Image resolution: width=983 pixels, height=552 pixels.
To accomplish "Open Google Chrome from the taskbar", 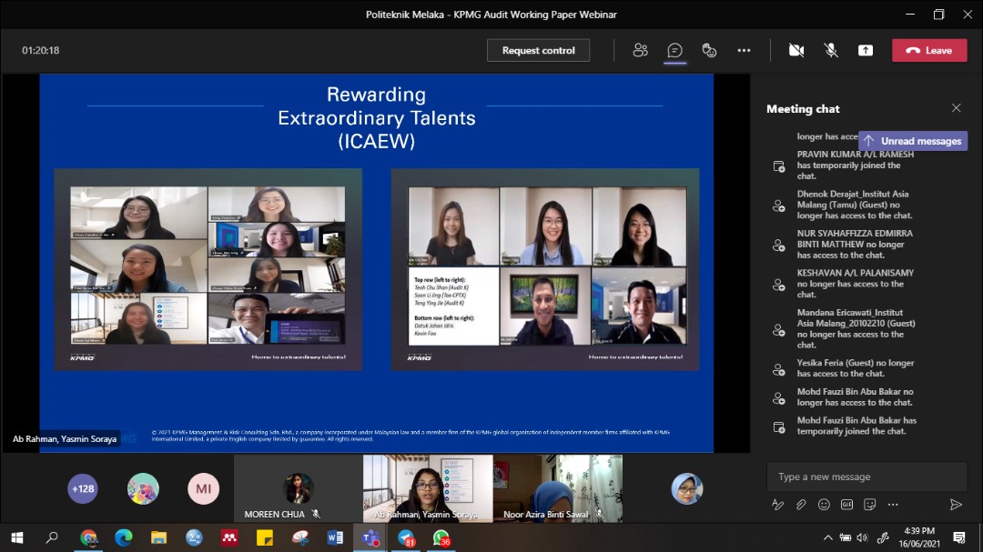I will pyautogui.click(x=88, y=537).
